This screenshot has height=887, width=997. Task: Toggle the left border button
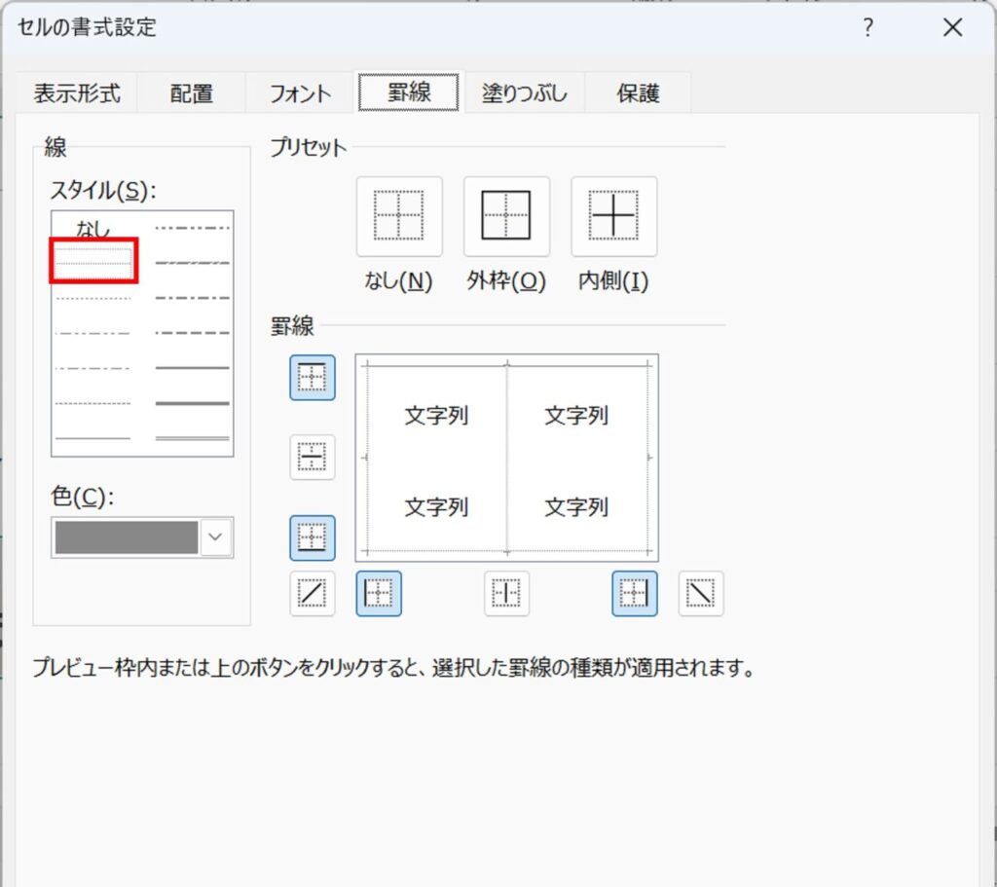point(379,594)
